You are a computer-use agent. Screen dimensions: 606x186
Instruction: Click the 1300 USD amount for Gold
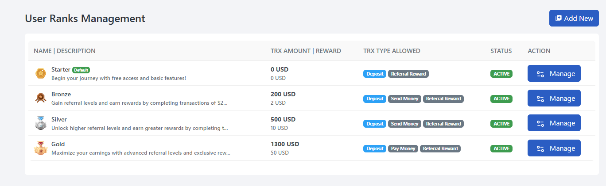point(285,144)
